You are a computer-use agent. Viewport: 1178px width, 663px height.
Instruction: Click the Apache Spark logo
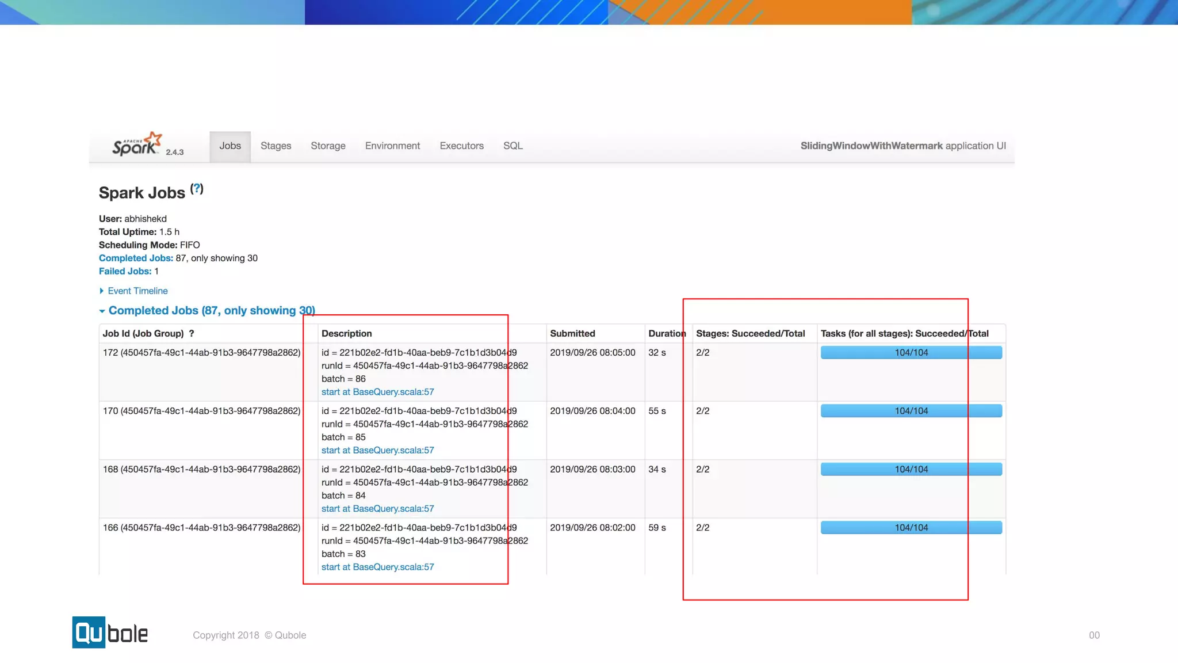click(137, 145)
